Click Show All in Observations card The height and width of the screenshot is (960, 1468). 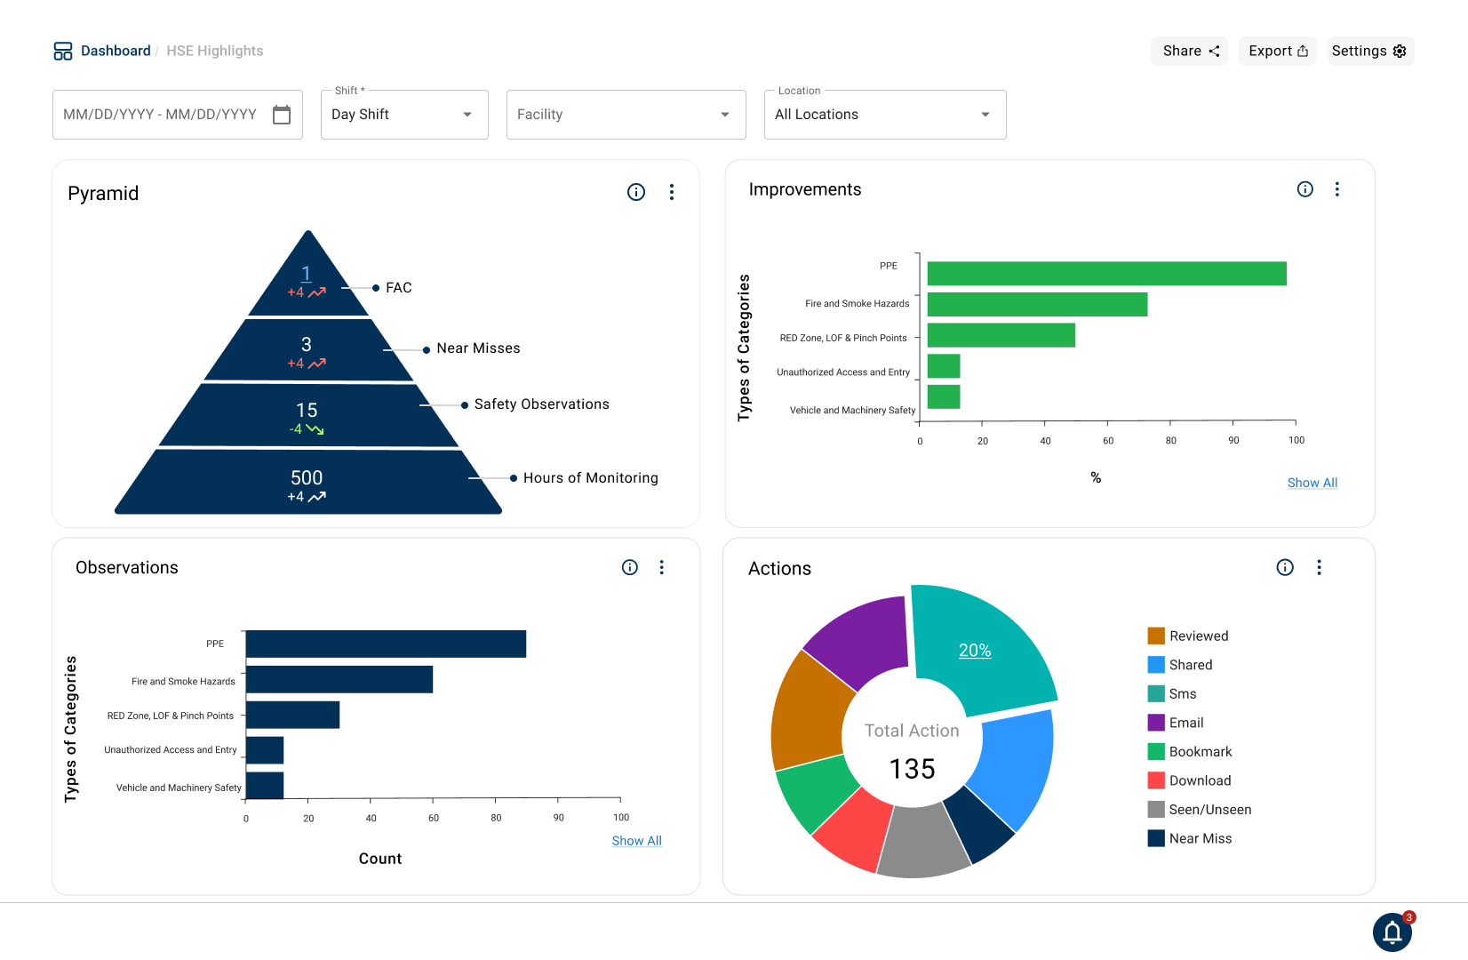[637, 841]
